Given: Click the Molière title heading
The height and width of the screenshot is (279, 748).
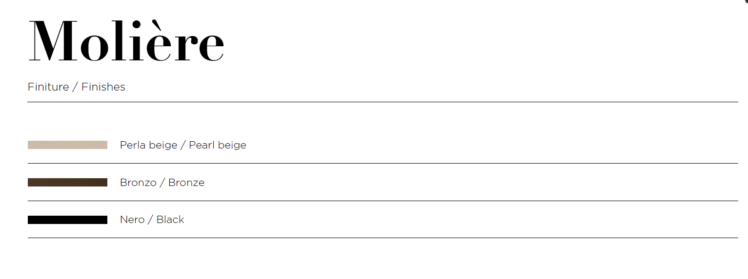Looking at the screenshot, I should [x=126, y=41].
